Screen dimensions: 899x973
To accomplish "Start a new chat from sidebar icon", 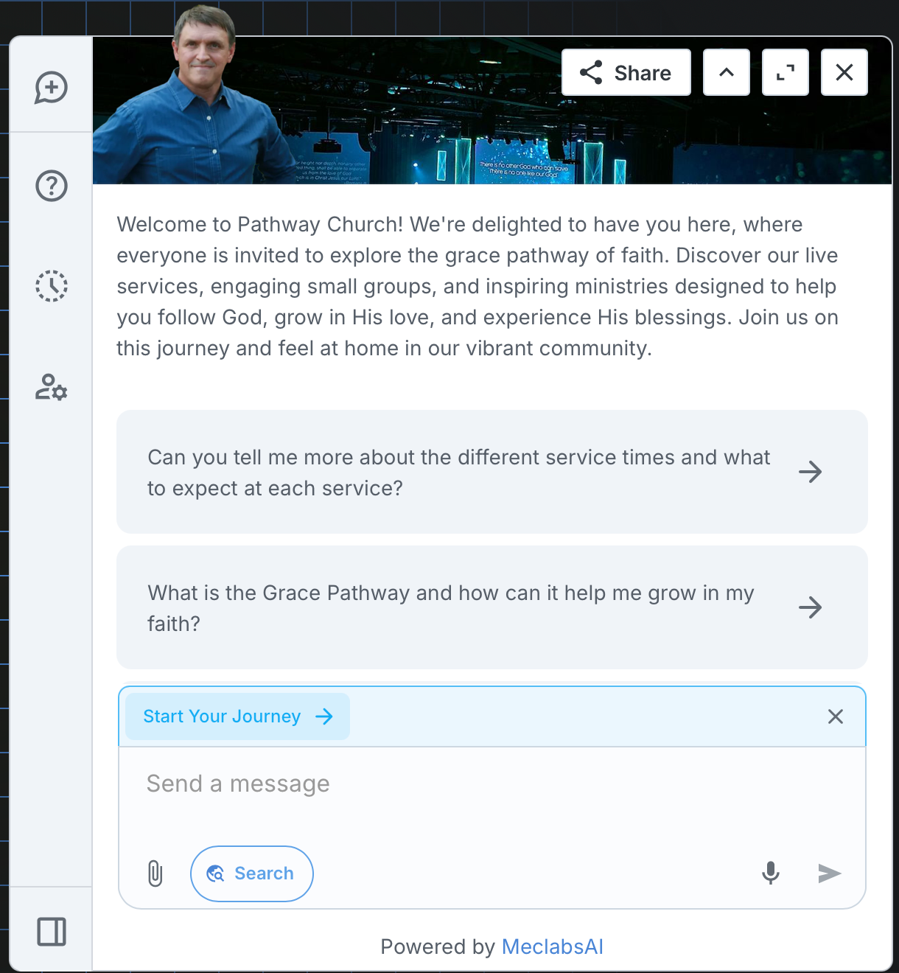I will [x=52, y=88].
